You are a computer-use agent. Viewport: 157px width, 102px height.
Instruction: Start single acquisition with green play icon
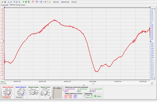24,2
